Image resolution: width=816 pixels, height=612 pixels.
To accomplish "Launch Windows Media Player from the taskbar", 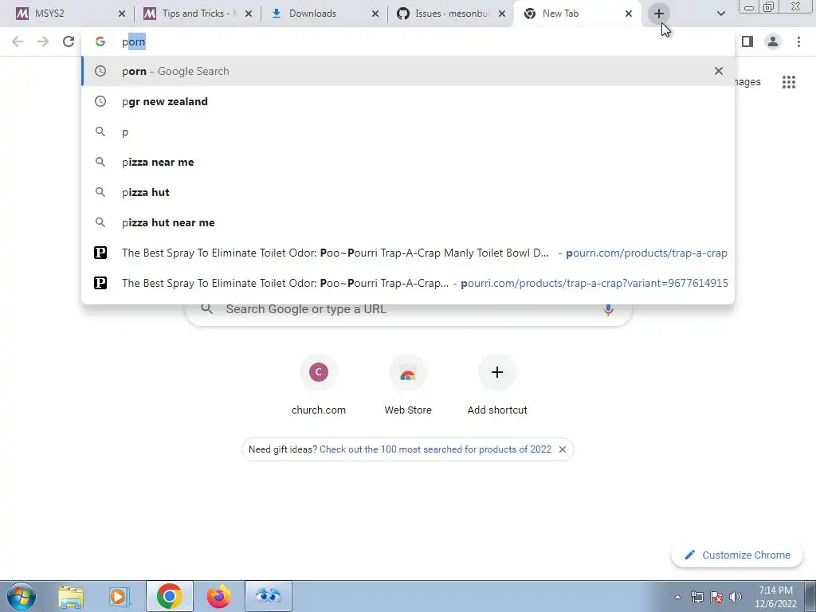I will (120, 596).
